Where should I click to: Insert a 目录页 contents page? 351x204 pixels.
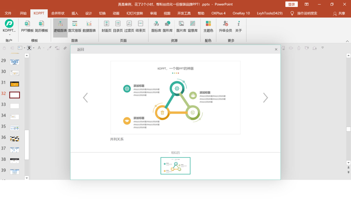tap(118, 27)
